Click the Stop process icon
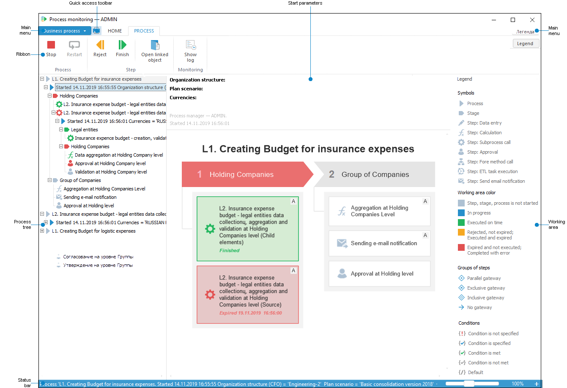Viewport: 567px width, 388px height. click(x=51, y=45)
